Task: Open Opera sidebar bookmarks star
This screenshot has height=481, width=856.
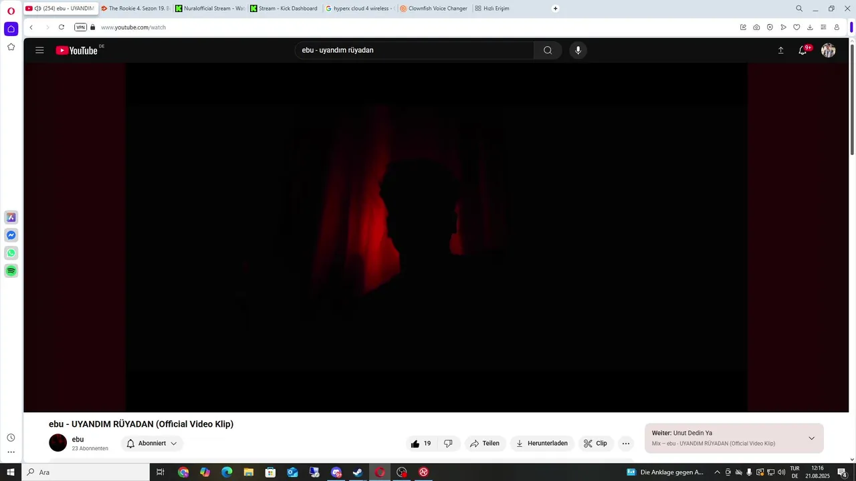Action: tap(11, 47)
